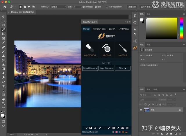
Task: Switch to the MOOD tab
Action: point(86,29)
